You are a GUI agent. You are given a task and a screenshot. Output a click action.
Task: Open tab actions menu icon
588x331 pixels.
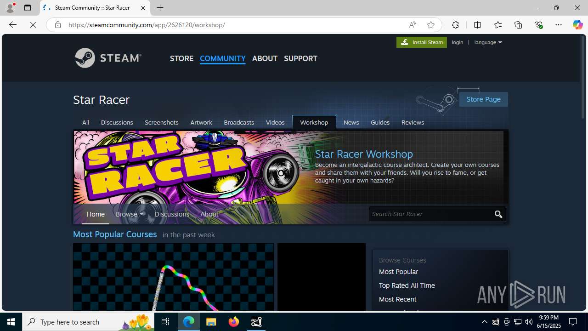(28, 8)
